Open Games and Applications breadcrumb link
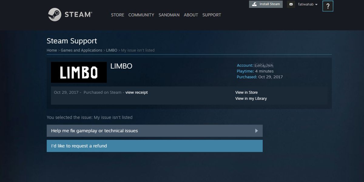The image size is (364, 182). tap(81, 50)
